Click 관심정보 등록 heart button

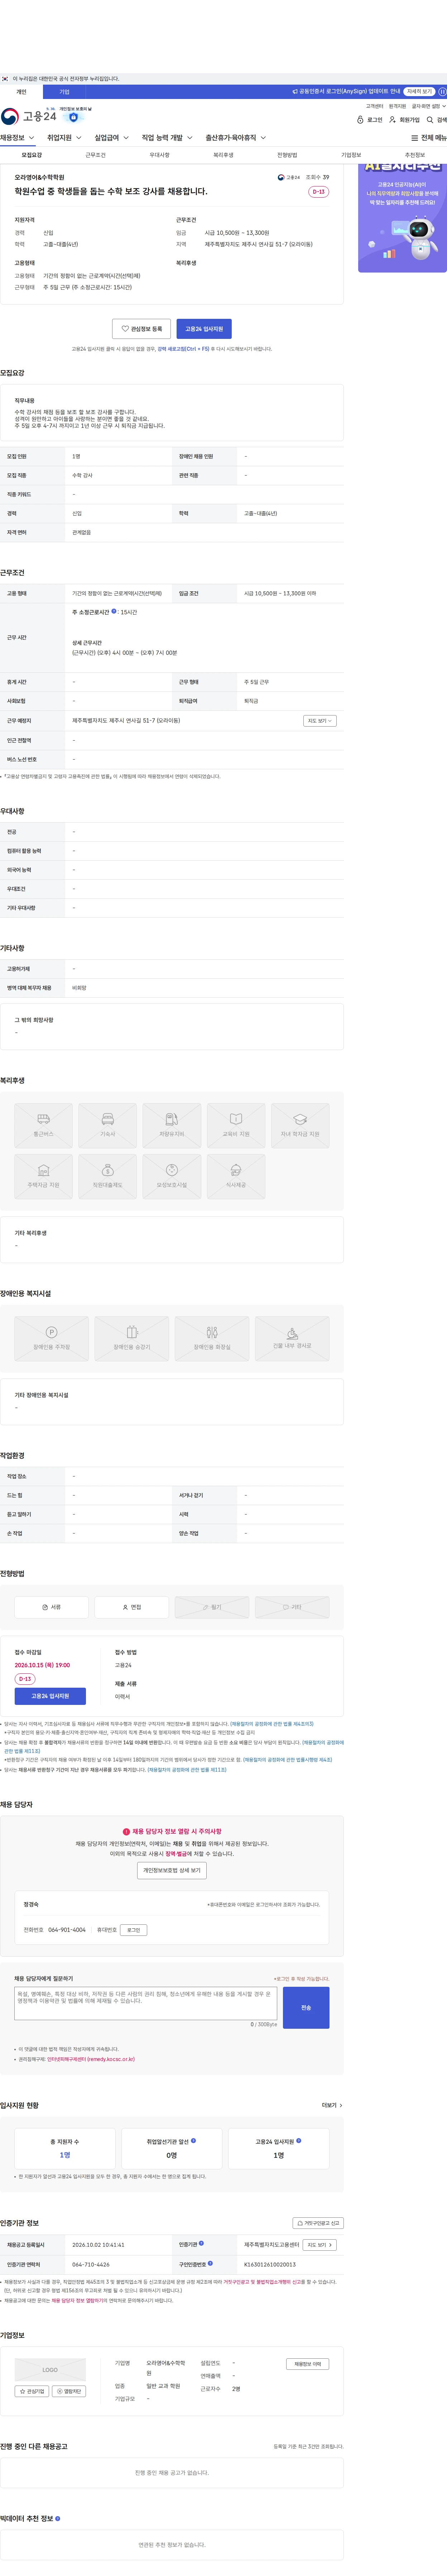click(142, 329)
